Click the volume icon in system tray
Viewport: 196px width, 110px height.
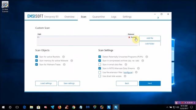178,107
